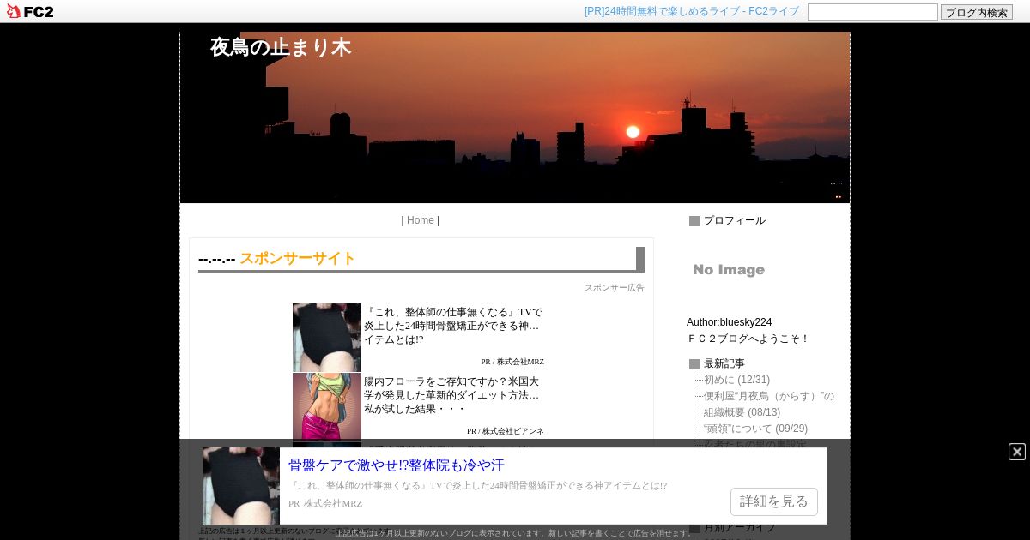Focus the blog search input field

pyautogui.click(x=872, y=12)
